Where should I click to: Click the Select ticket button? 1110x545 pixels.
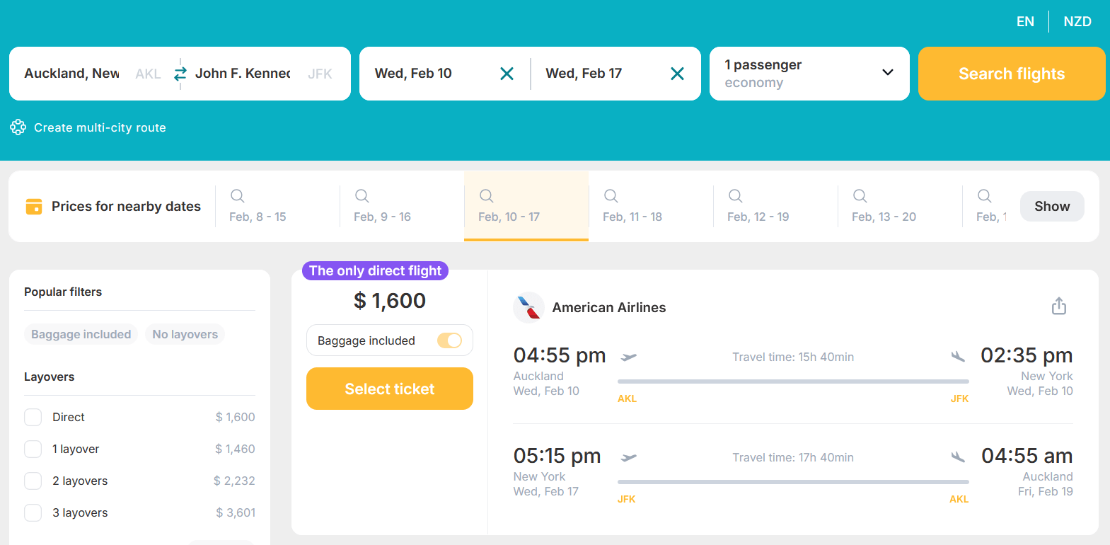390,389
